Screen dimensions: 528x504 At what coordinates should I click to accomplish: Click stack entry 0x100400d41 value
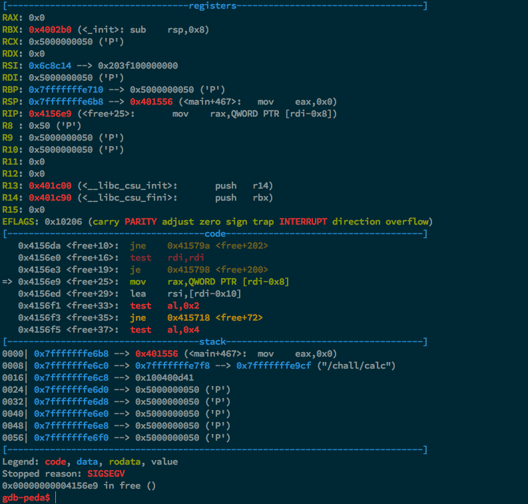[164, 377]
